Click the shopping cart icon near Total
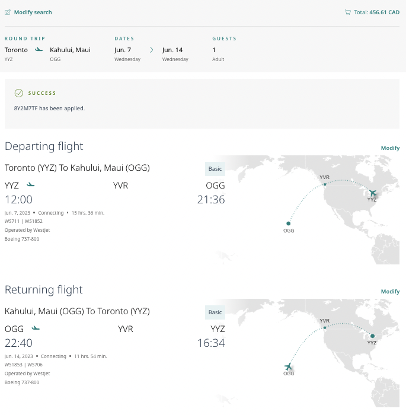The width and height of the screenshot is (406, 415). point(348,12)
